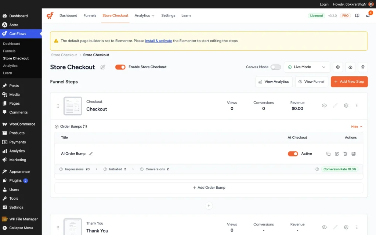Duplicate the AI Order Bump
This screenshot has height=235, width=376.
pyautogui.click(x=329, y=154)
